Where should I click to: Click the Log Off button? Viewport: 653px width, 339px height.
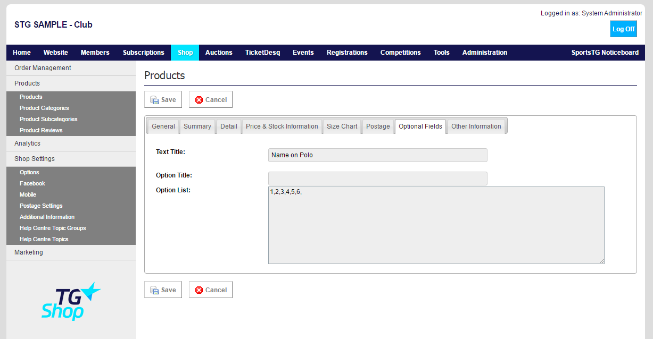click(623, 29)
